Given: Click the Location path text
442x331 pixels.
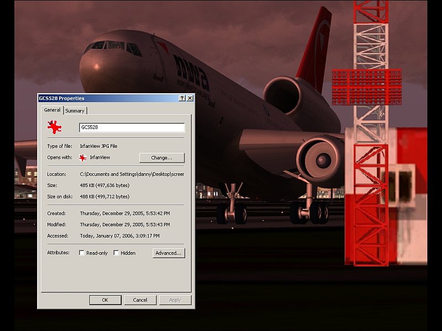Looking at the screenshot, I should point(131,174).
